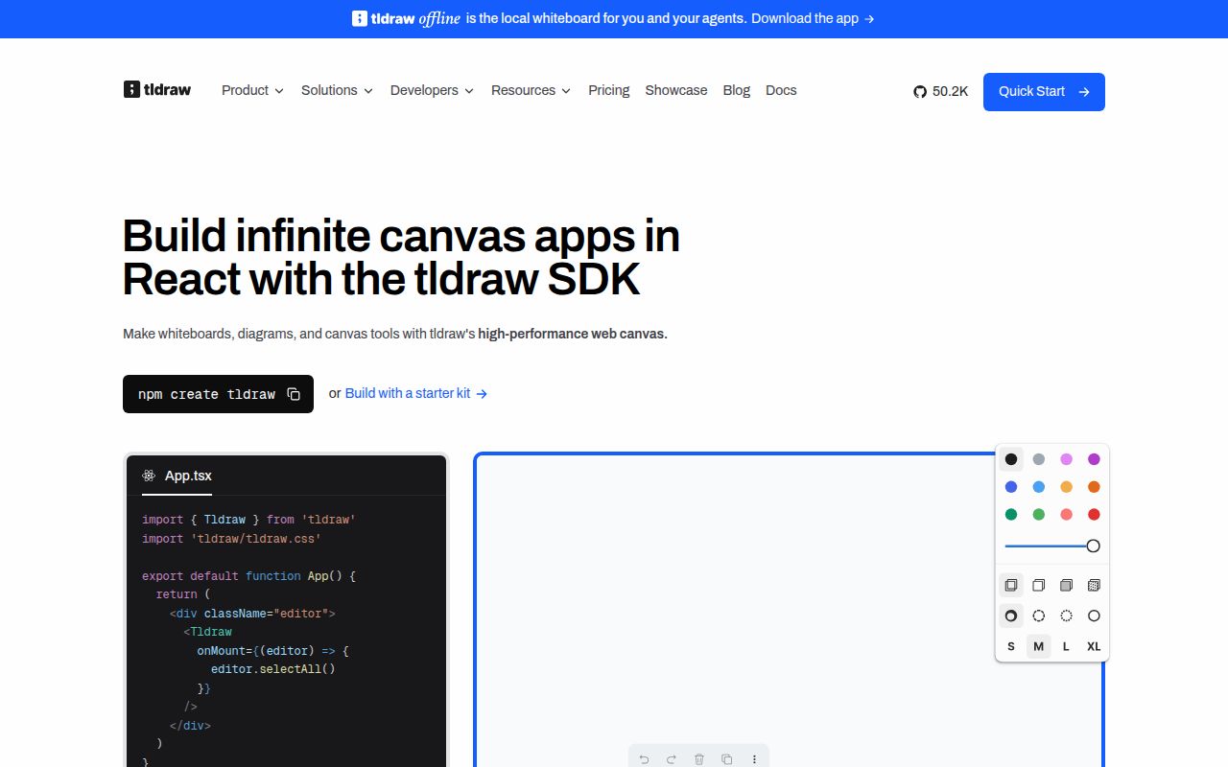
Task: Click Build with a starter kit link
Action: click(x=416, y=393)
